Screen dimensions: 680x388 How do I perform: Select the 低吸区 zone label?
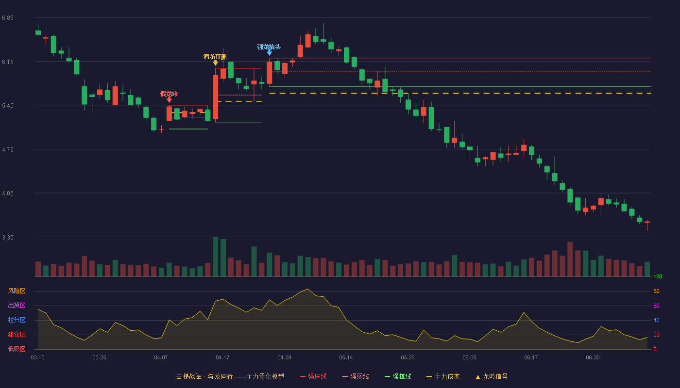pos(17,349)
